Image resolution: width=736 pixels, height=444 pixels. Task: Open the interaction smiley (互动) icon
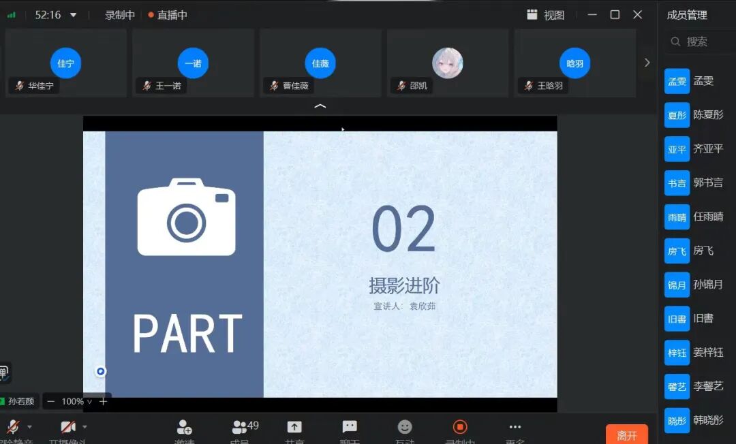click(x=405, y=427)
